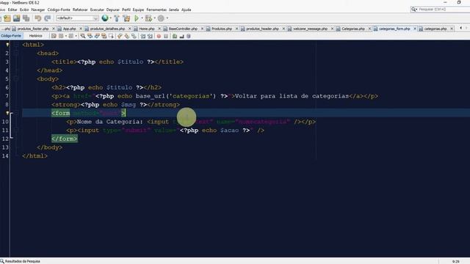
Task: Open the Ajuda menu
Action: point(186,10)
